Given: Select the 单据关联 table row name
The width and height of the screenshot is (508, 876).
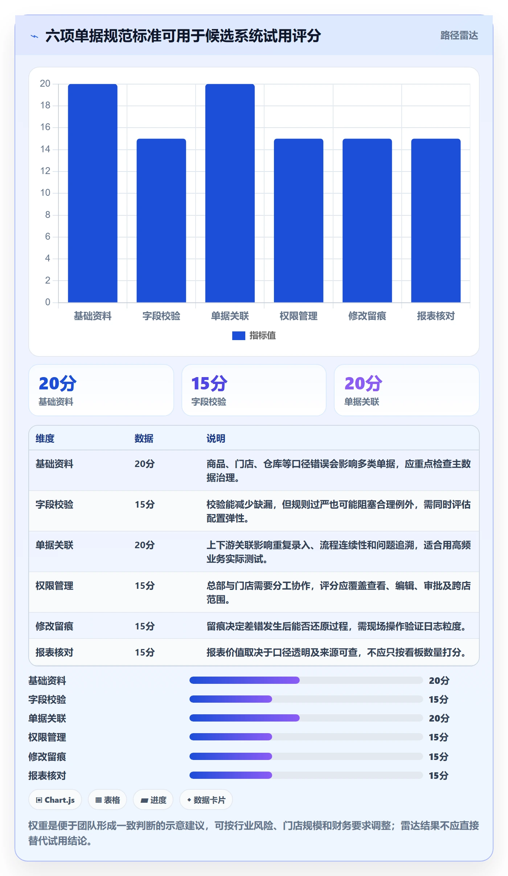Looking at the screenshot, I should point(54,545).
